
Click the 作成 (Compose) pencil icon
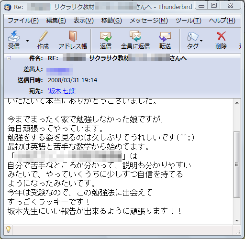coord(43,36)
